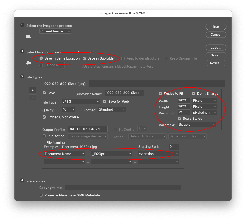The width and height of the screenshot is (246, 220).
Task: Enable the Bit Depth checkbox
Action: pyautogui.click(x=115, y=129)
